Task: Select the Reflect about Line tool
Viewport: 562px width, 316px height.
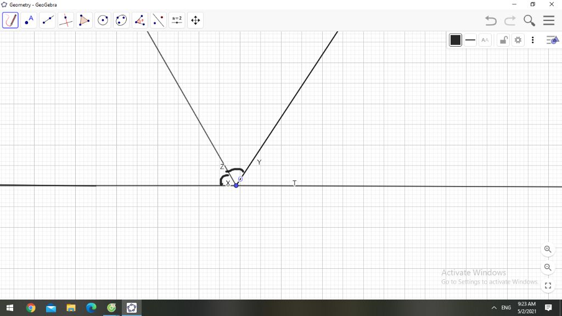Action: pyautogui.click(x=158, y=20)
